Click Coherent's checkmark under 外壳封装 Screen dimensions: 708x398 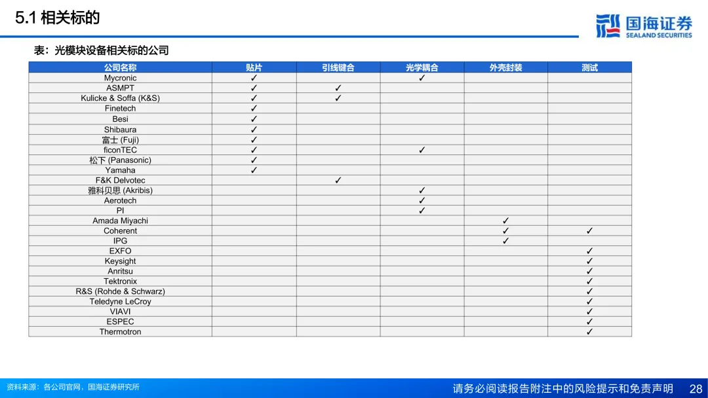(505, 231)
